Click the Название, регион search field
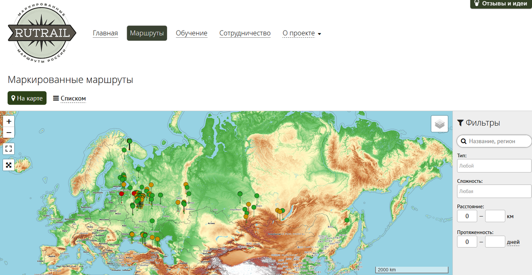The image size is (532, 275). pos(494,141)
